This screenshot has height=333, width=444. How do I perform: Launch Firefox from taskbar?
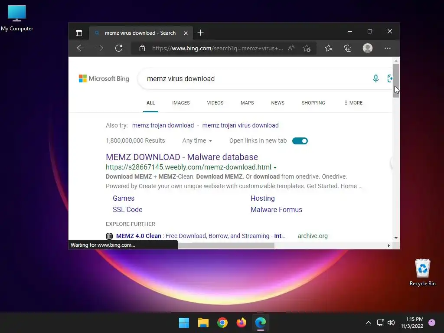242,323
